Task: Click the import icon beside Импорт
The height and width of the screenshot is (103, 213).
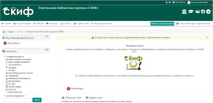Action: (x=7, y=84)
